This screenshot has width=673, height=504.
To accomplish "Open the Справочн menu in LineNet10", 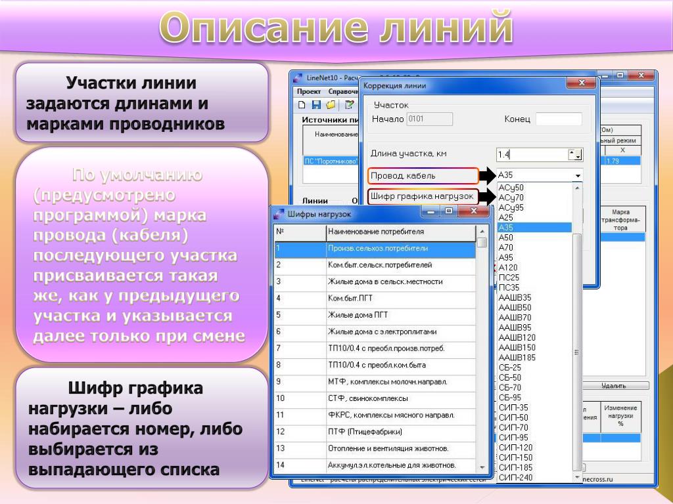I will click(343, 91).
